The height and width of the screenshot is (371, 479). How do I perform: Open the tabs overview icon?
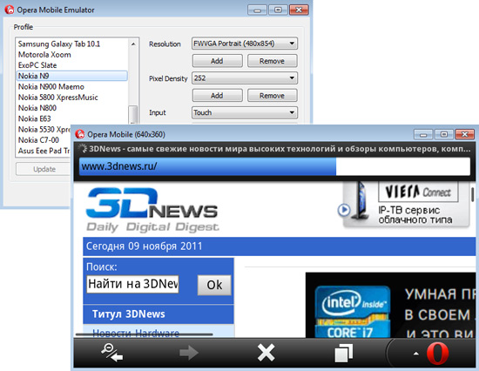[x=344, y=353]
